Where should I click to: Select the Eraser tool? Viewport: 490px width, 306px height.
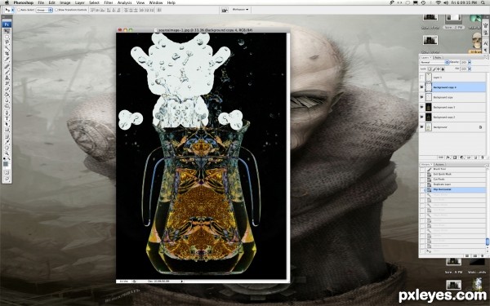(x=7, y=89)
